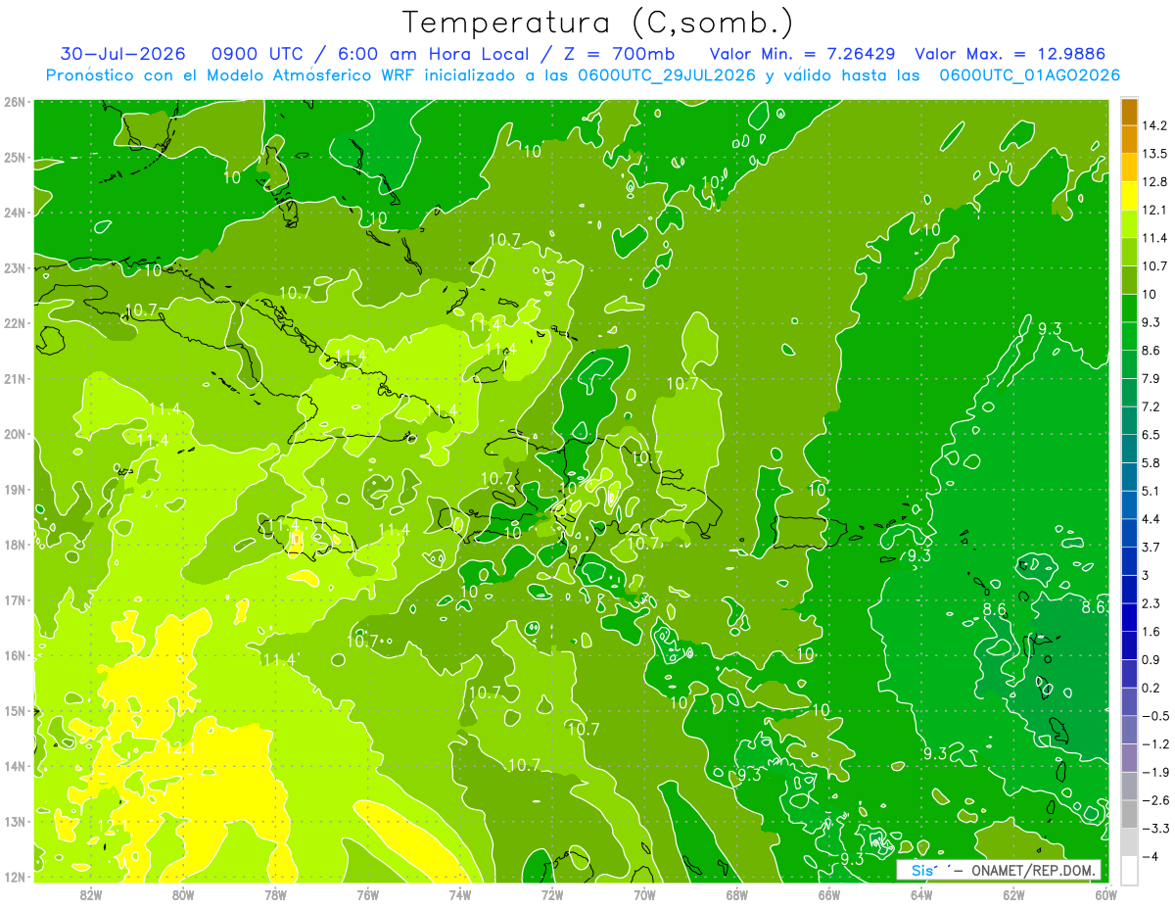1175x908 pixels.
Task: Click the "Valor Min. = 7.26429" value
Action: tap(802, 54)
